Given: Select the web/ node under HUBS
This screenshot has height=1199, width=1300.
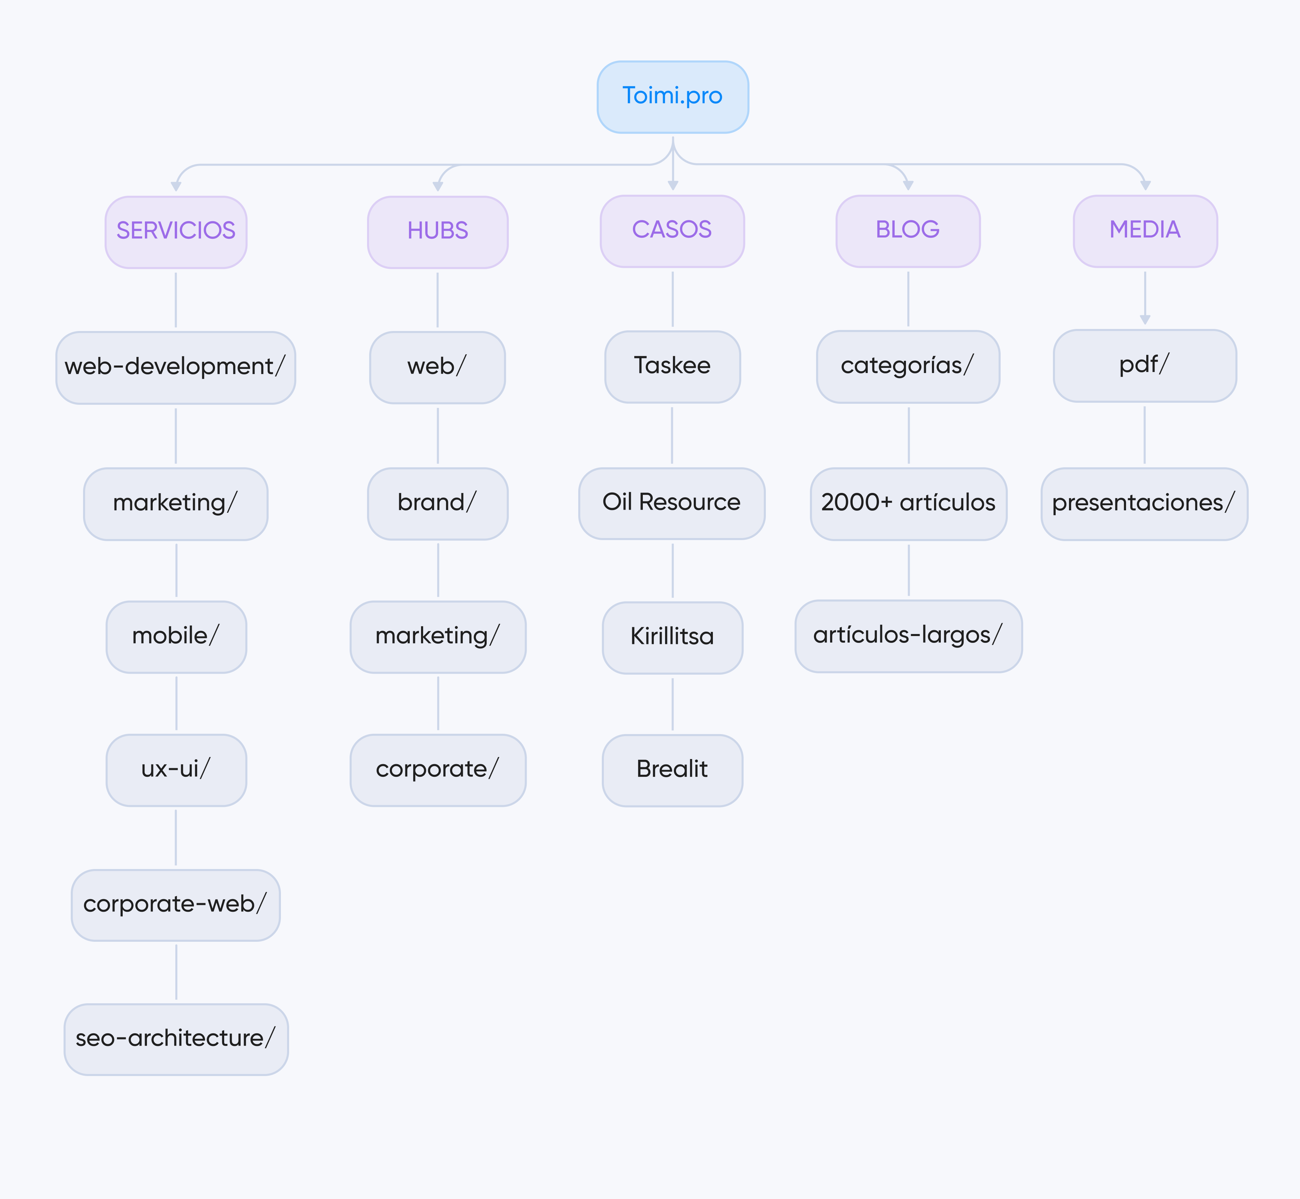Looking at the screenshot, I should 437,367.
